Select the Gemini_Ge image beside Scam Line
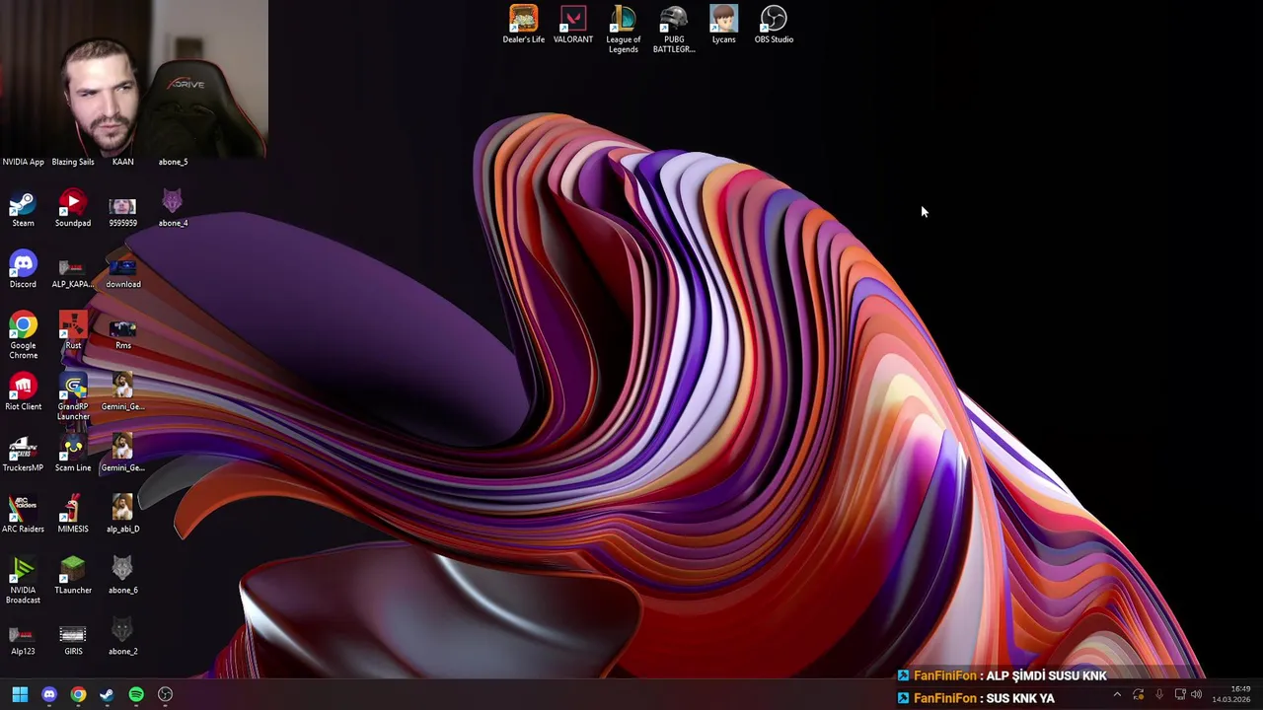Screen dimensions: 1263x710 coord(122,454)
